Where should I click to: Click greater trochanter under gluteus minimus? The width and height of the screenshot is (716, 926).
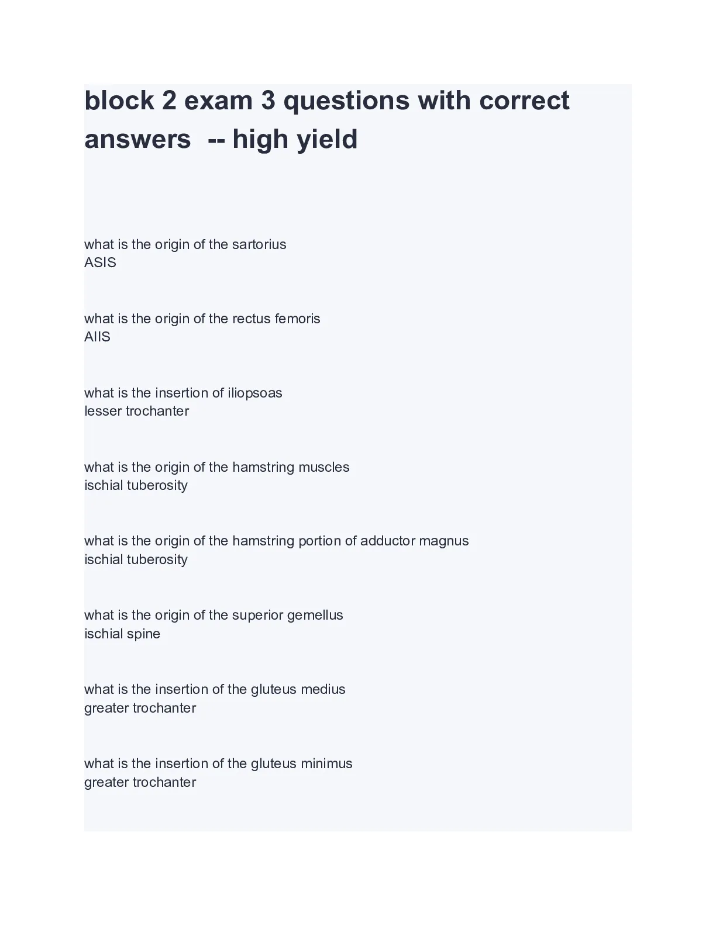point(140,782)
